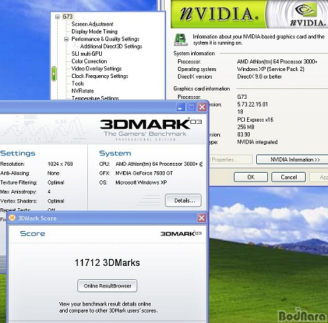Image resolution: width=328 pixels, height=323 pixels.
Task: Close the 3DMark Score window
Action: click(202, 218)
